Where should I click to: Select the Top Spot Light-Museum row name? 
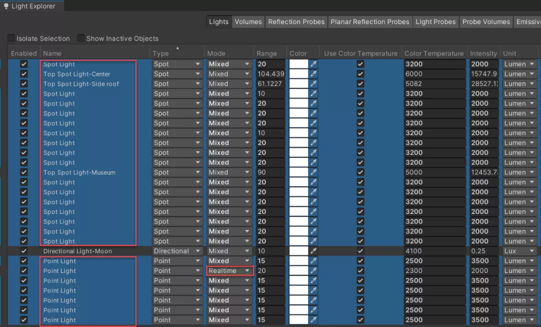point(79,172)
